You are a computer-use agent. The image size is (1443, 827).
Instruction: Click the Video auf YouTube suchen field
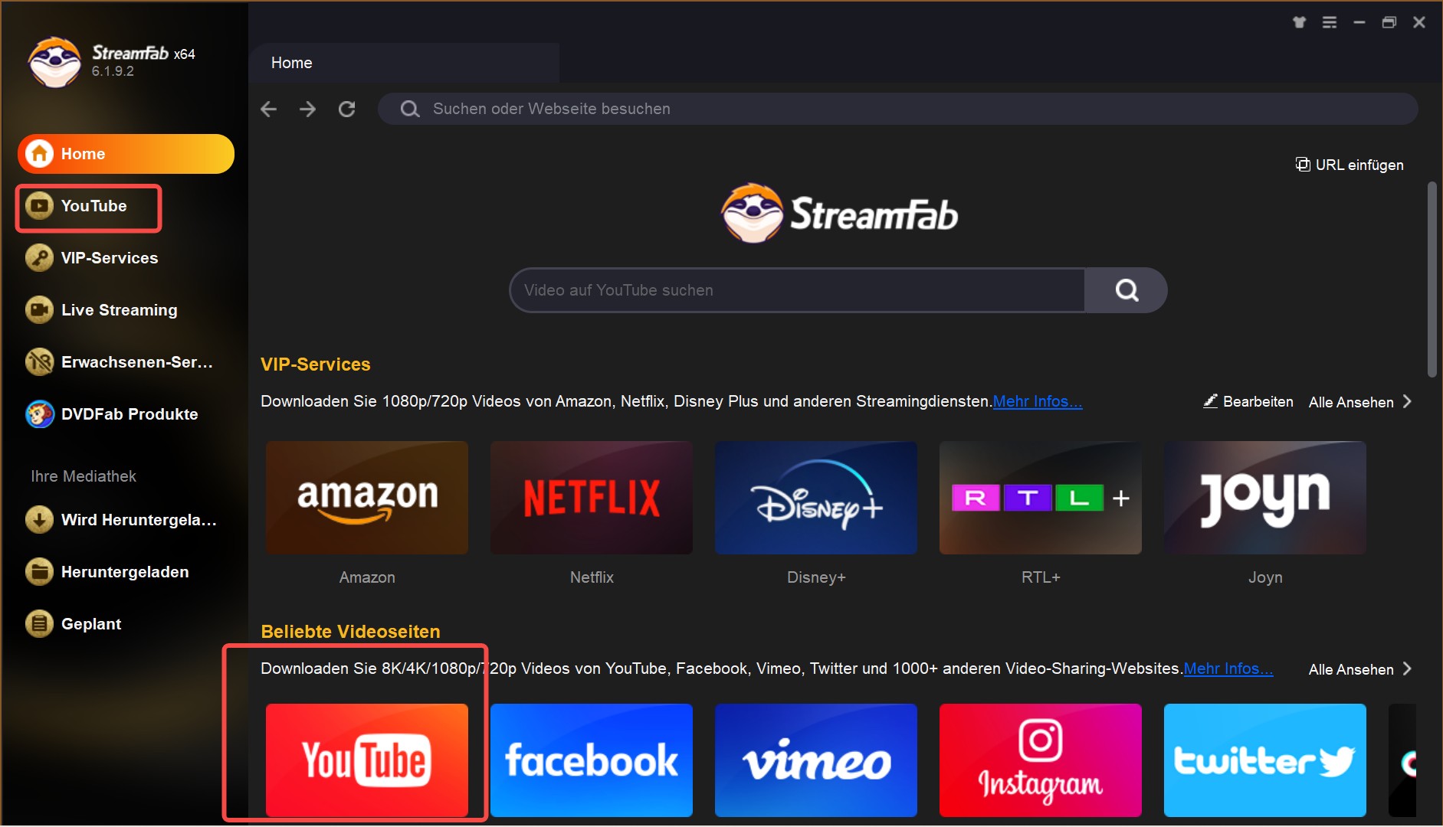pyautogui.click(x=797, y=290)
